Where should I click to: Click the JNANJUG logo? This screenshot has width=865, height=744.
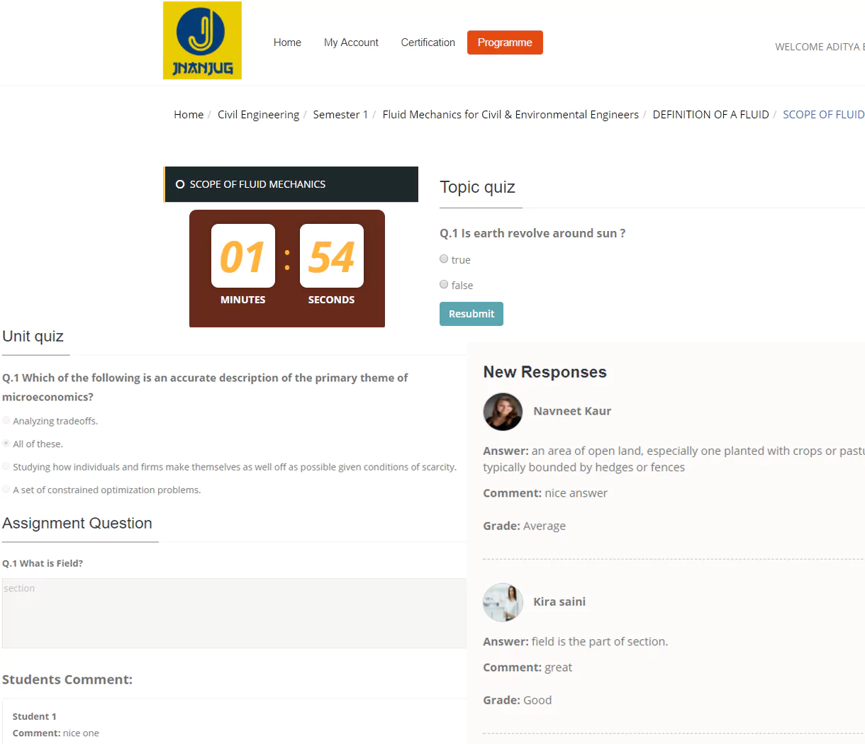click(202, 40)
